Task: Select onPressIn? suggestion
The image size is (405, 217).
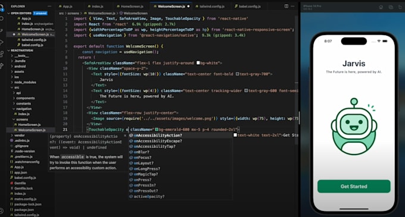Action: 180,185
